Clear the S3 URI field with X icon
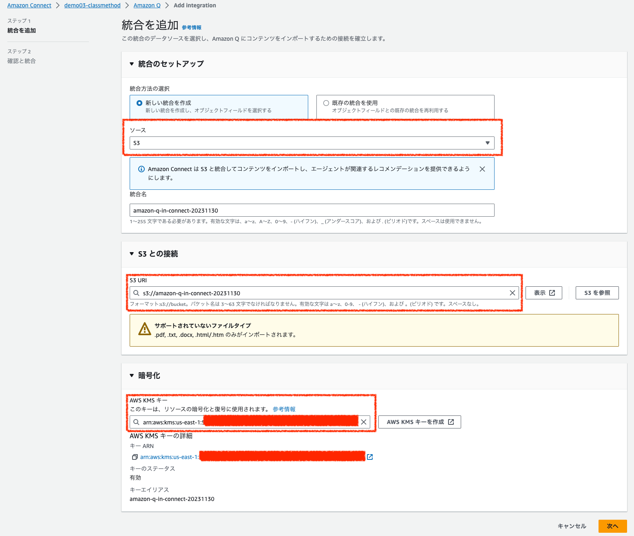The image size is (634, 536). (x=513, y=292)
